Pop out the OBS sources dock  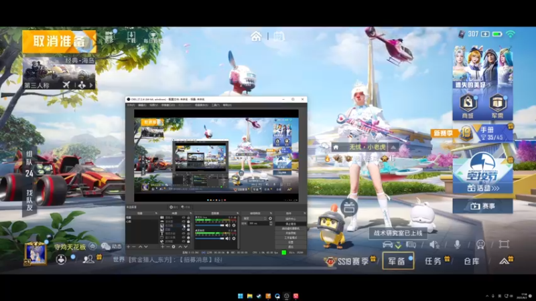(191, 213)
